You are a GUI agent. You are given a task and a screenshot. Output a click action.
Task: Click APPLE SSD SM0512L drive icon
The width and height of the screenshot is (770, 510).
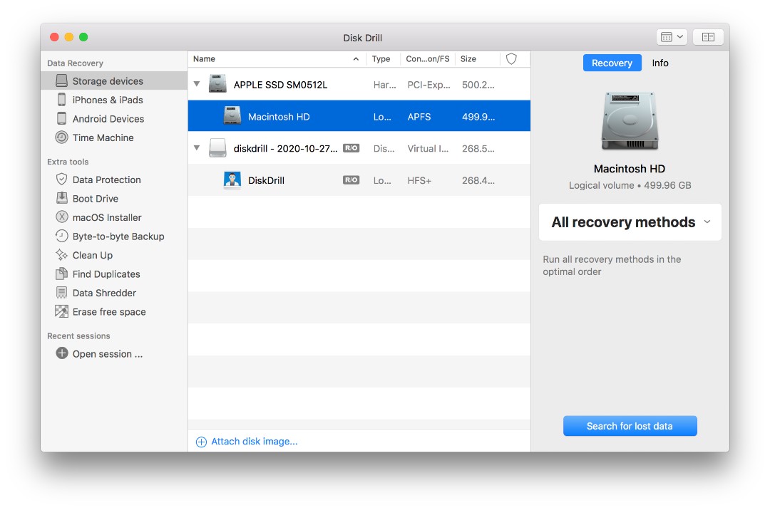217,84
